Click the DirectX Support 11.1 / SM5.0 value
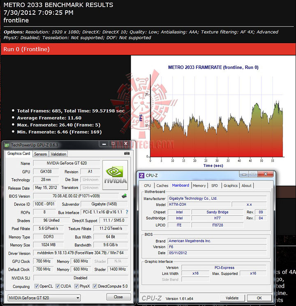The height and width of the screenshot is (306, 296). click(114, 220)
